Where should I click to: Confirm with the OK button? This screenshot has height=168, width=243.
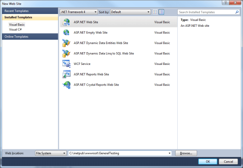(x=208, y=162)
